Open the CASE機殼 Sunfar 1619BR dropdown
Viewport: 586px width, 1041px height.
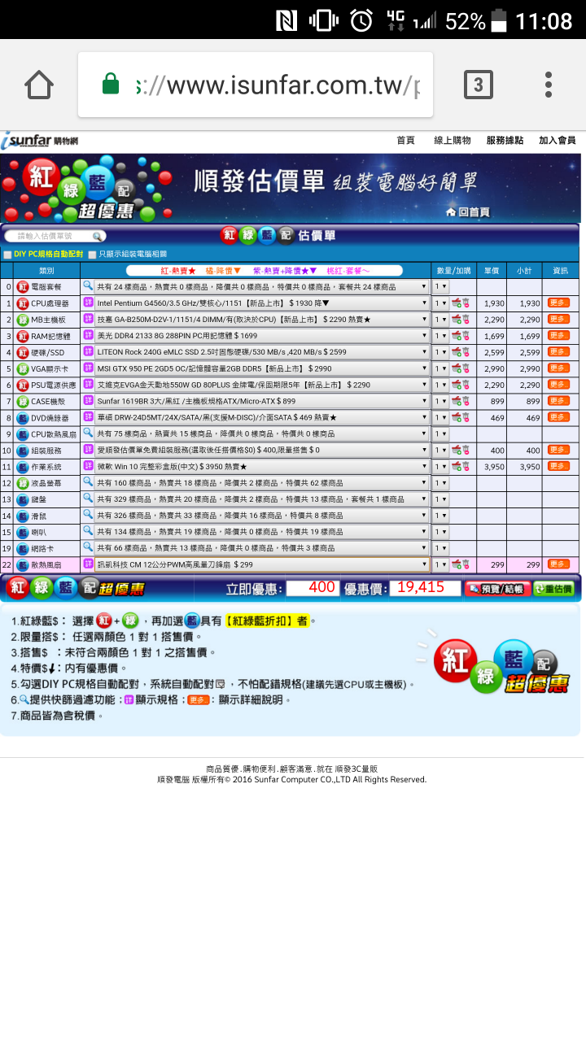tap(262, 401)
